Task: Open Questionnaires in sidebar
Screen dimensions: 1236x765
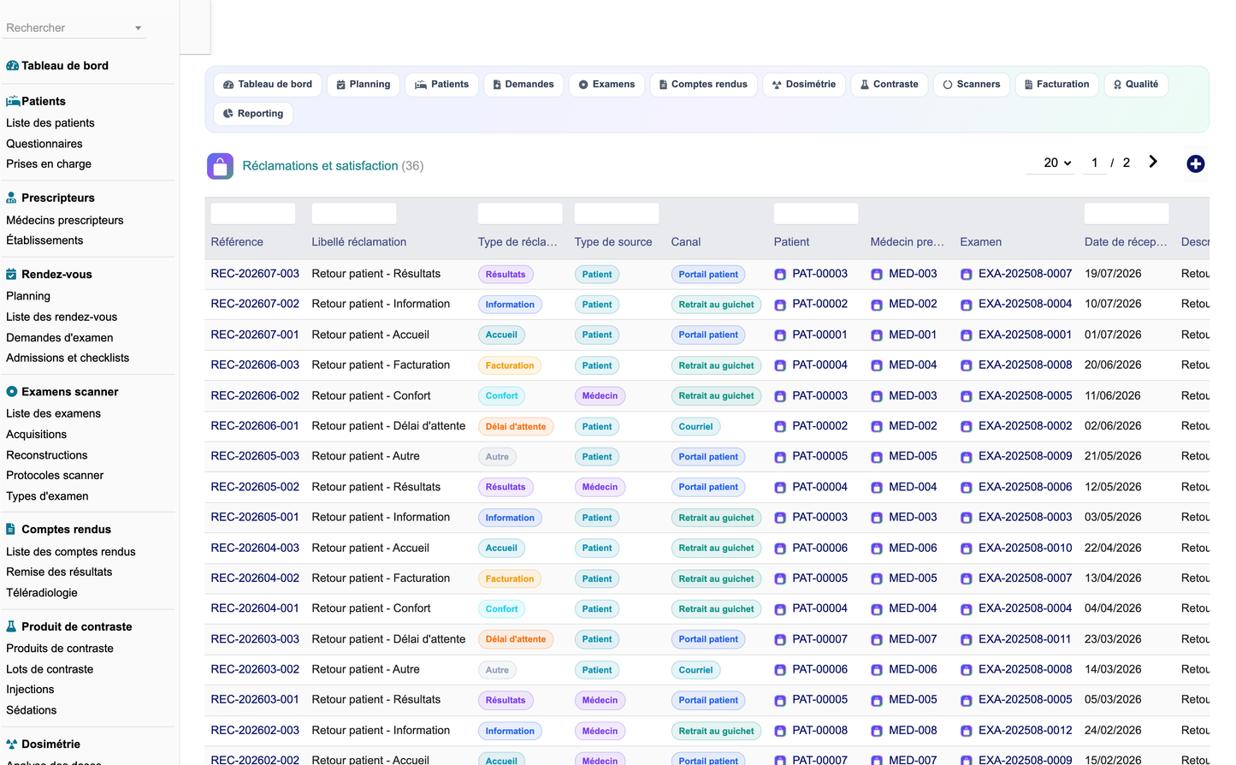Action: tap(44, 144)
